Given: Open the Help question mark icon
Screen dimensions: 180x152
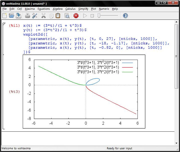Looking at the screenshot, I should point(125,16).
